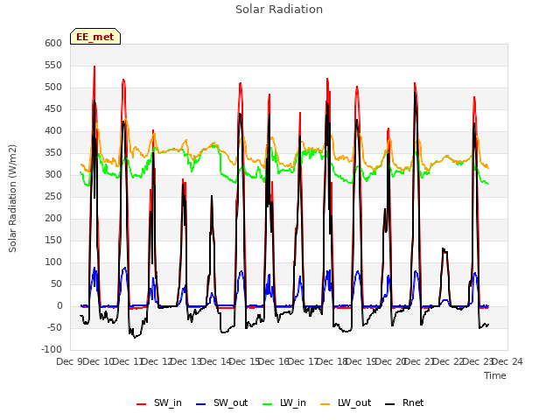Click the Solar Radiation (W/m2) y-axis label
Viewport: 560px width, 420px height.
[12, 199]
